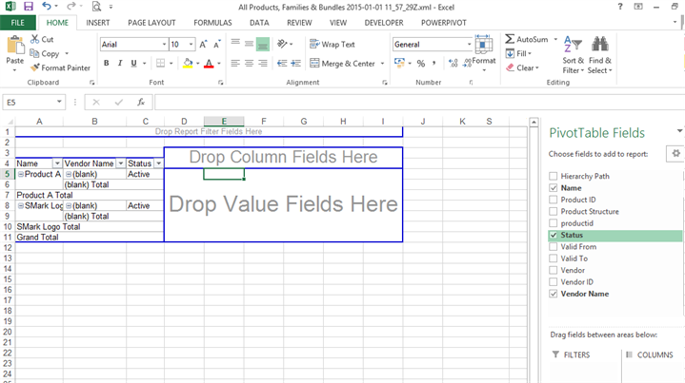Uncheck the Name field
Image resolution: width=685 pixels, height=383 pixels.
click(554, 188)
